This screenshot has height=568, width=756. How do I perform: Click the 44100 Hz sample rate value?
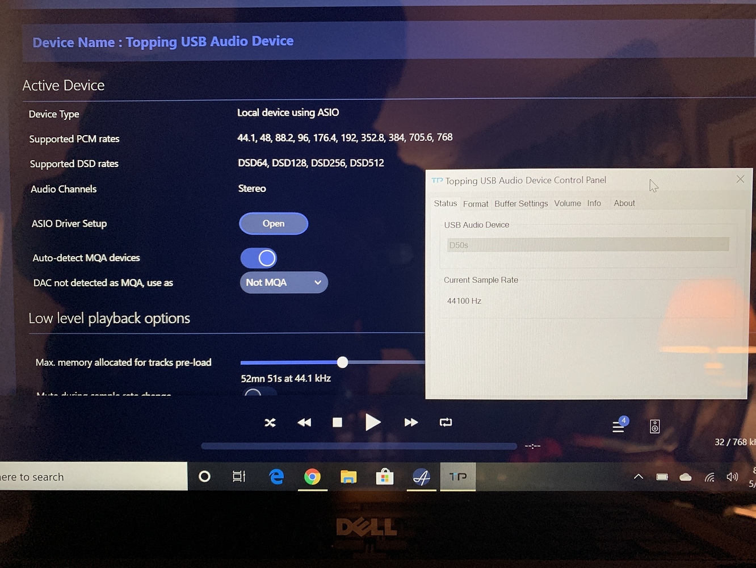click(x=464, y=301)
